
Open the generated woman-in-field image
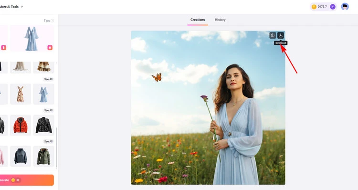[x=208, y=107]
